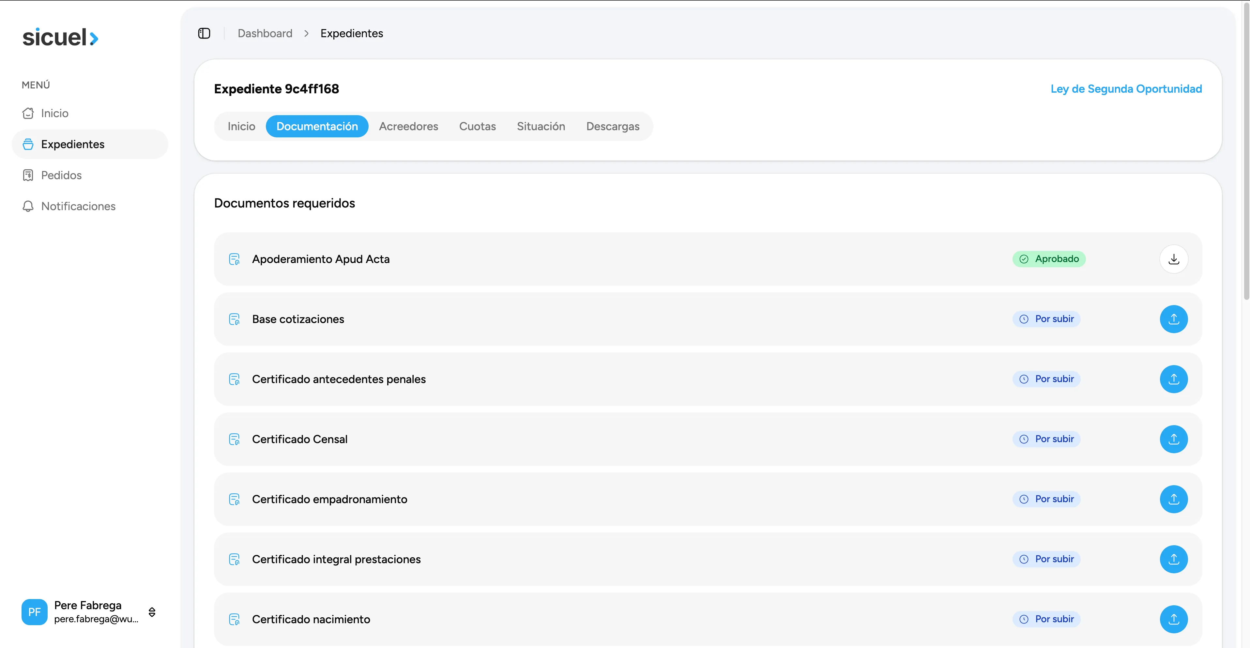The height and width of the screenshot is (648, 1250).
Task: Click the Documentos requeridos heading
Action: point(284,203)
